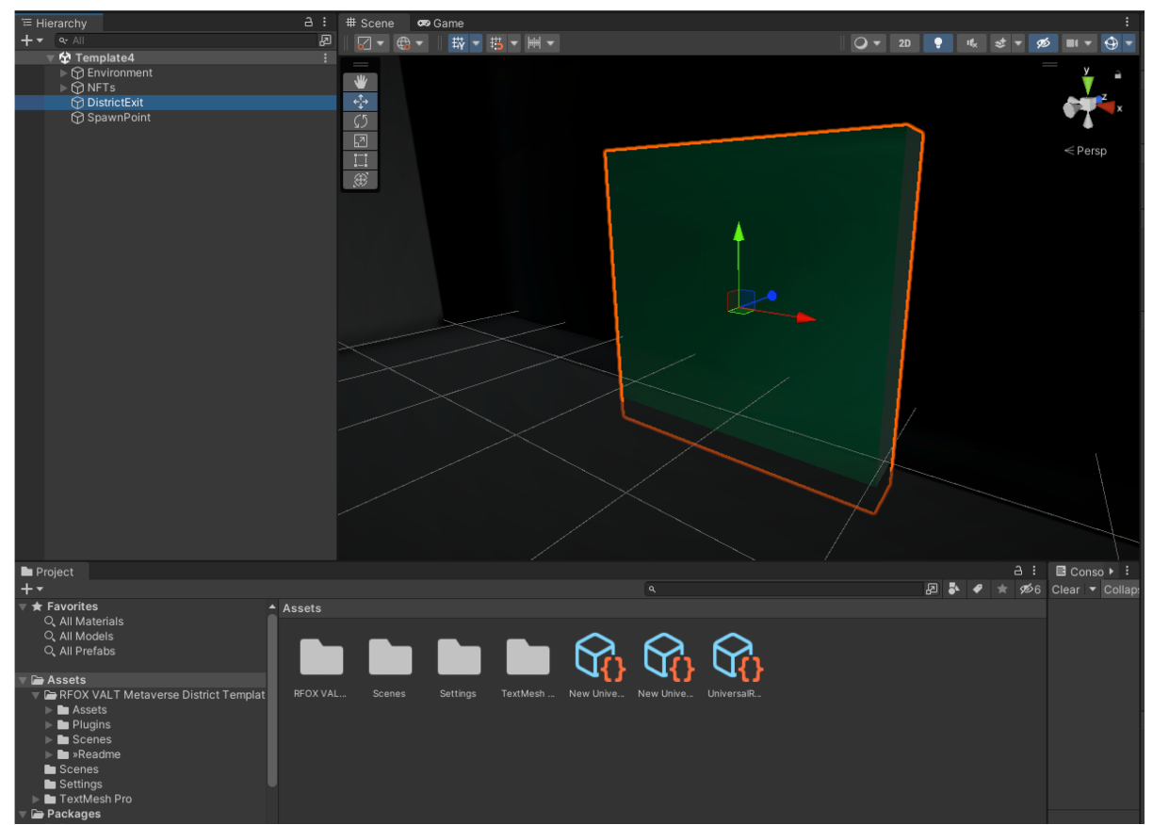Open the Project search scope icon beside search field
Image resolution: width=1153 pixels, height=825 pixels.
click(x=932, y=589)
